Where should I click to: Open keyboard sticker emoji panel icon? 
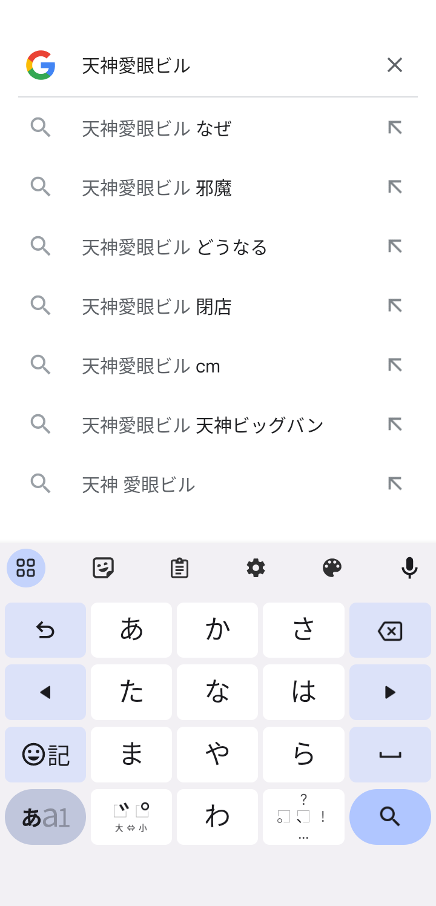104,568
